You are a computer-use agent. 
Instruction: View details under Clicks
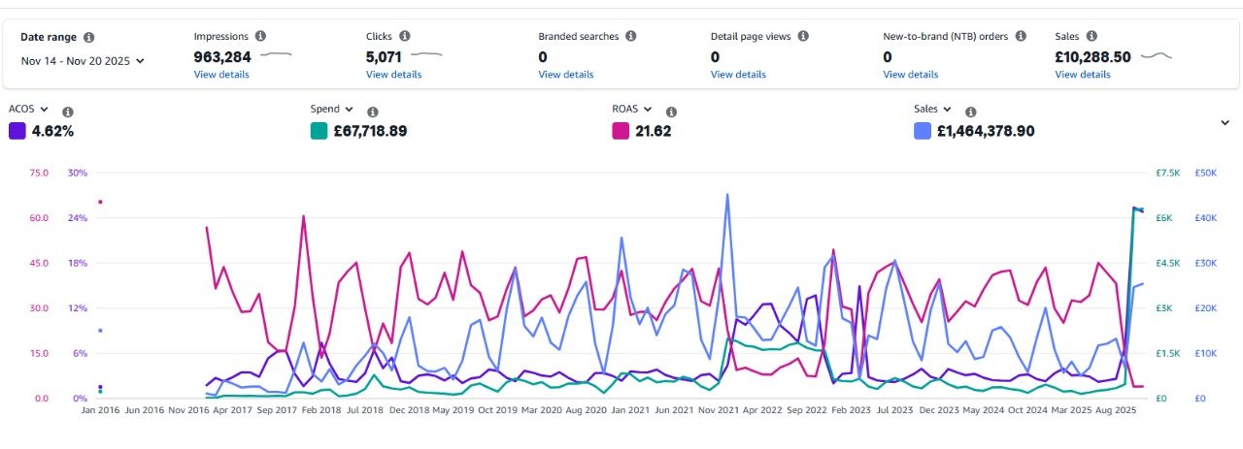click(x=393, y=75)
